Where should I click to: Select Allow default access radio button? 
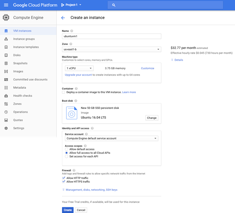click(x=66, y=149)
